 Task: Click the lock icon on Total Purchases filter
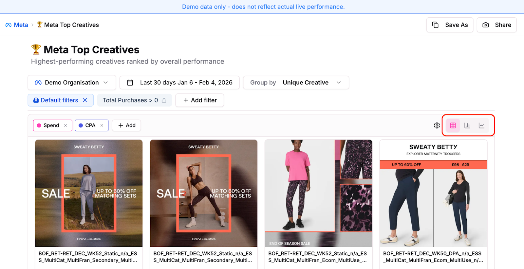[x=164, y=100]
